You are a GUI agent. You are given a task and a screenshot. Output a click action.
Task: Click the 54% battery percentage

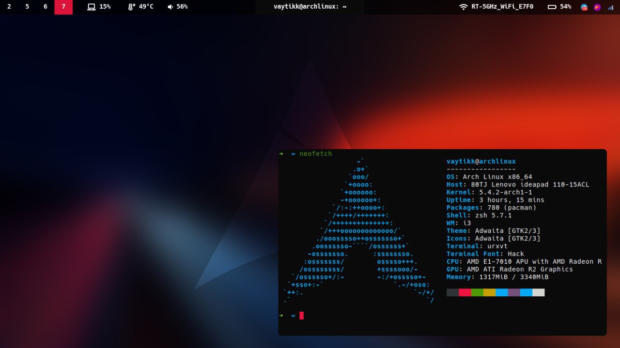tap(565, 7)
